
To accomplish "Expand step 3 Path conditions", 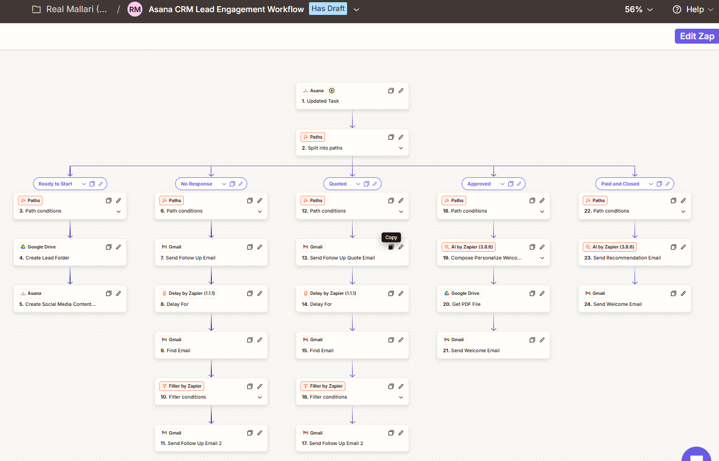I will 119,211.
